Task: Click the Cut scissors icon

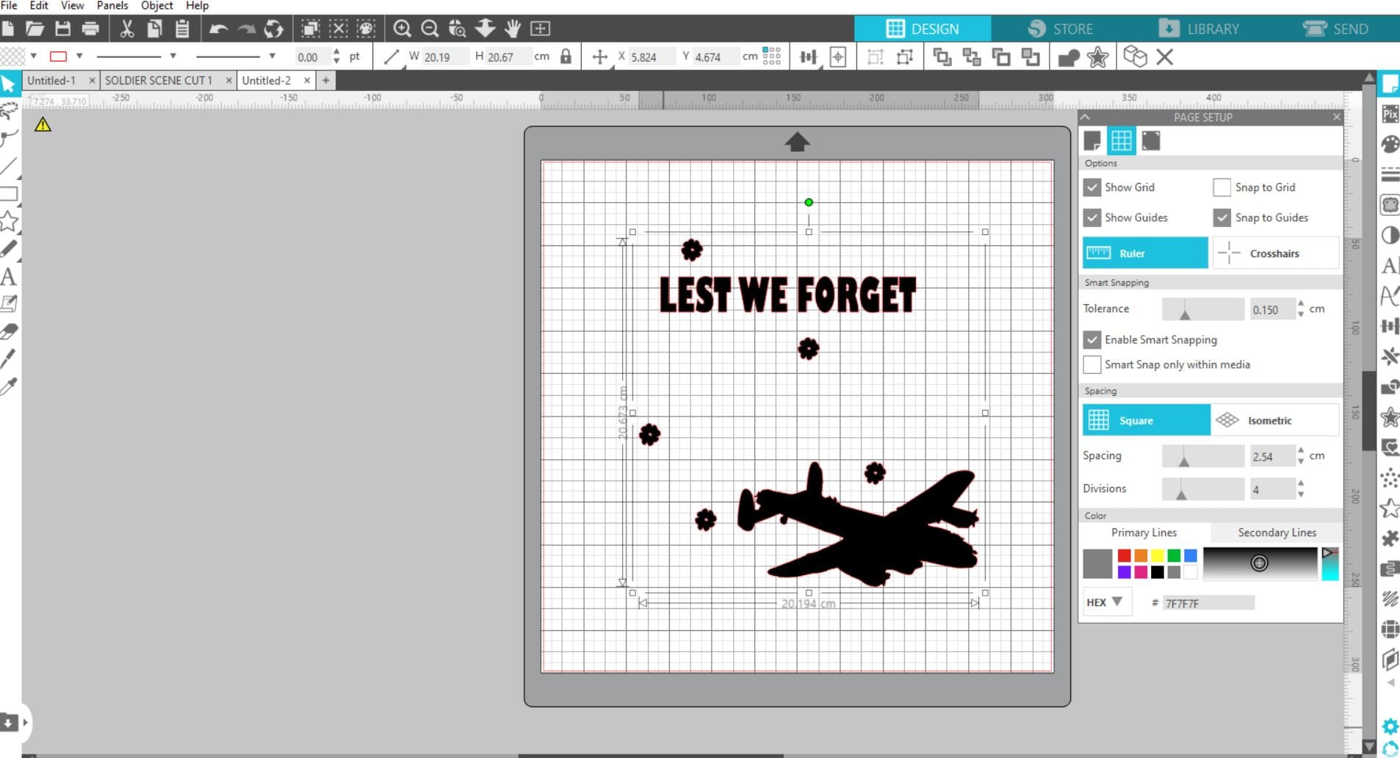Action: tap(127, 29)
